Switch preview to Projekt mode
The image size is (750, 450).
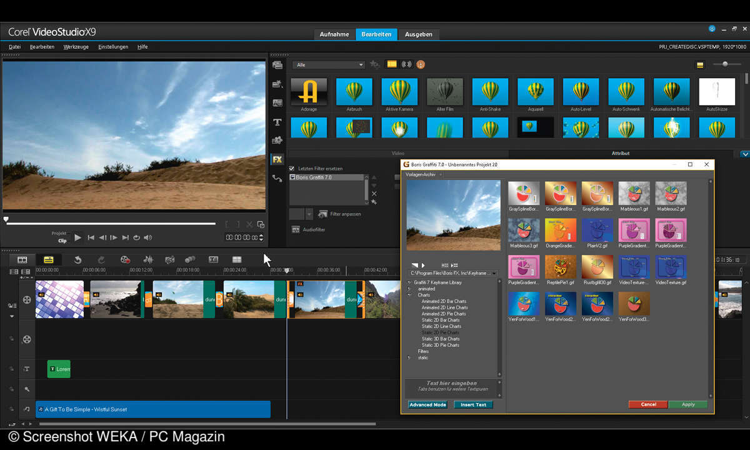pos(59,233)
